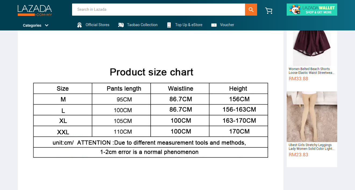Click the stretchy leggings product photo
The image size is (355, 190).
(x=312, y=116)
